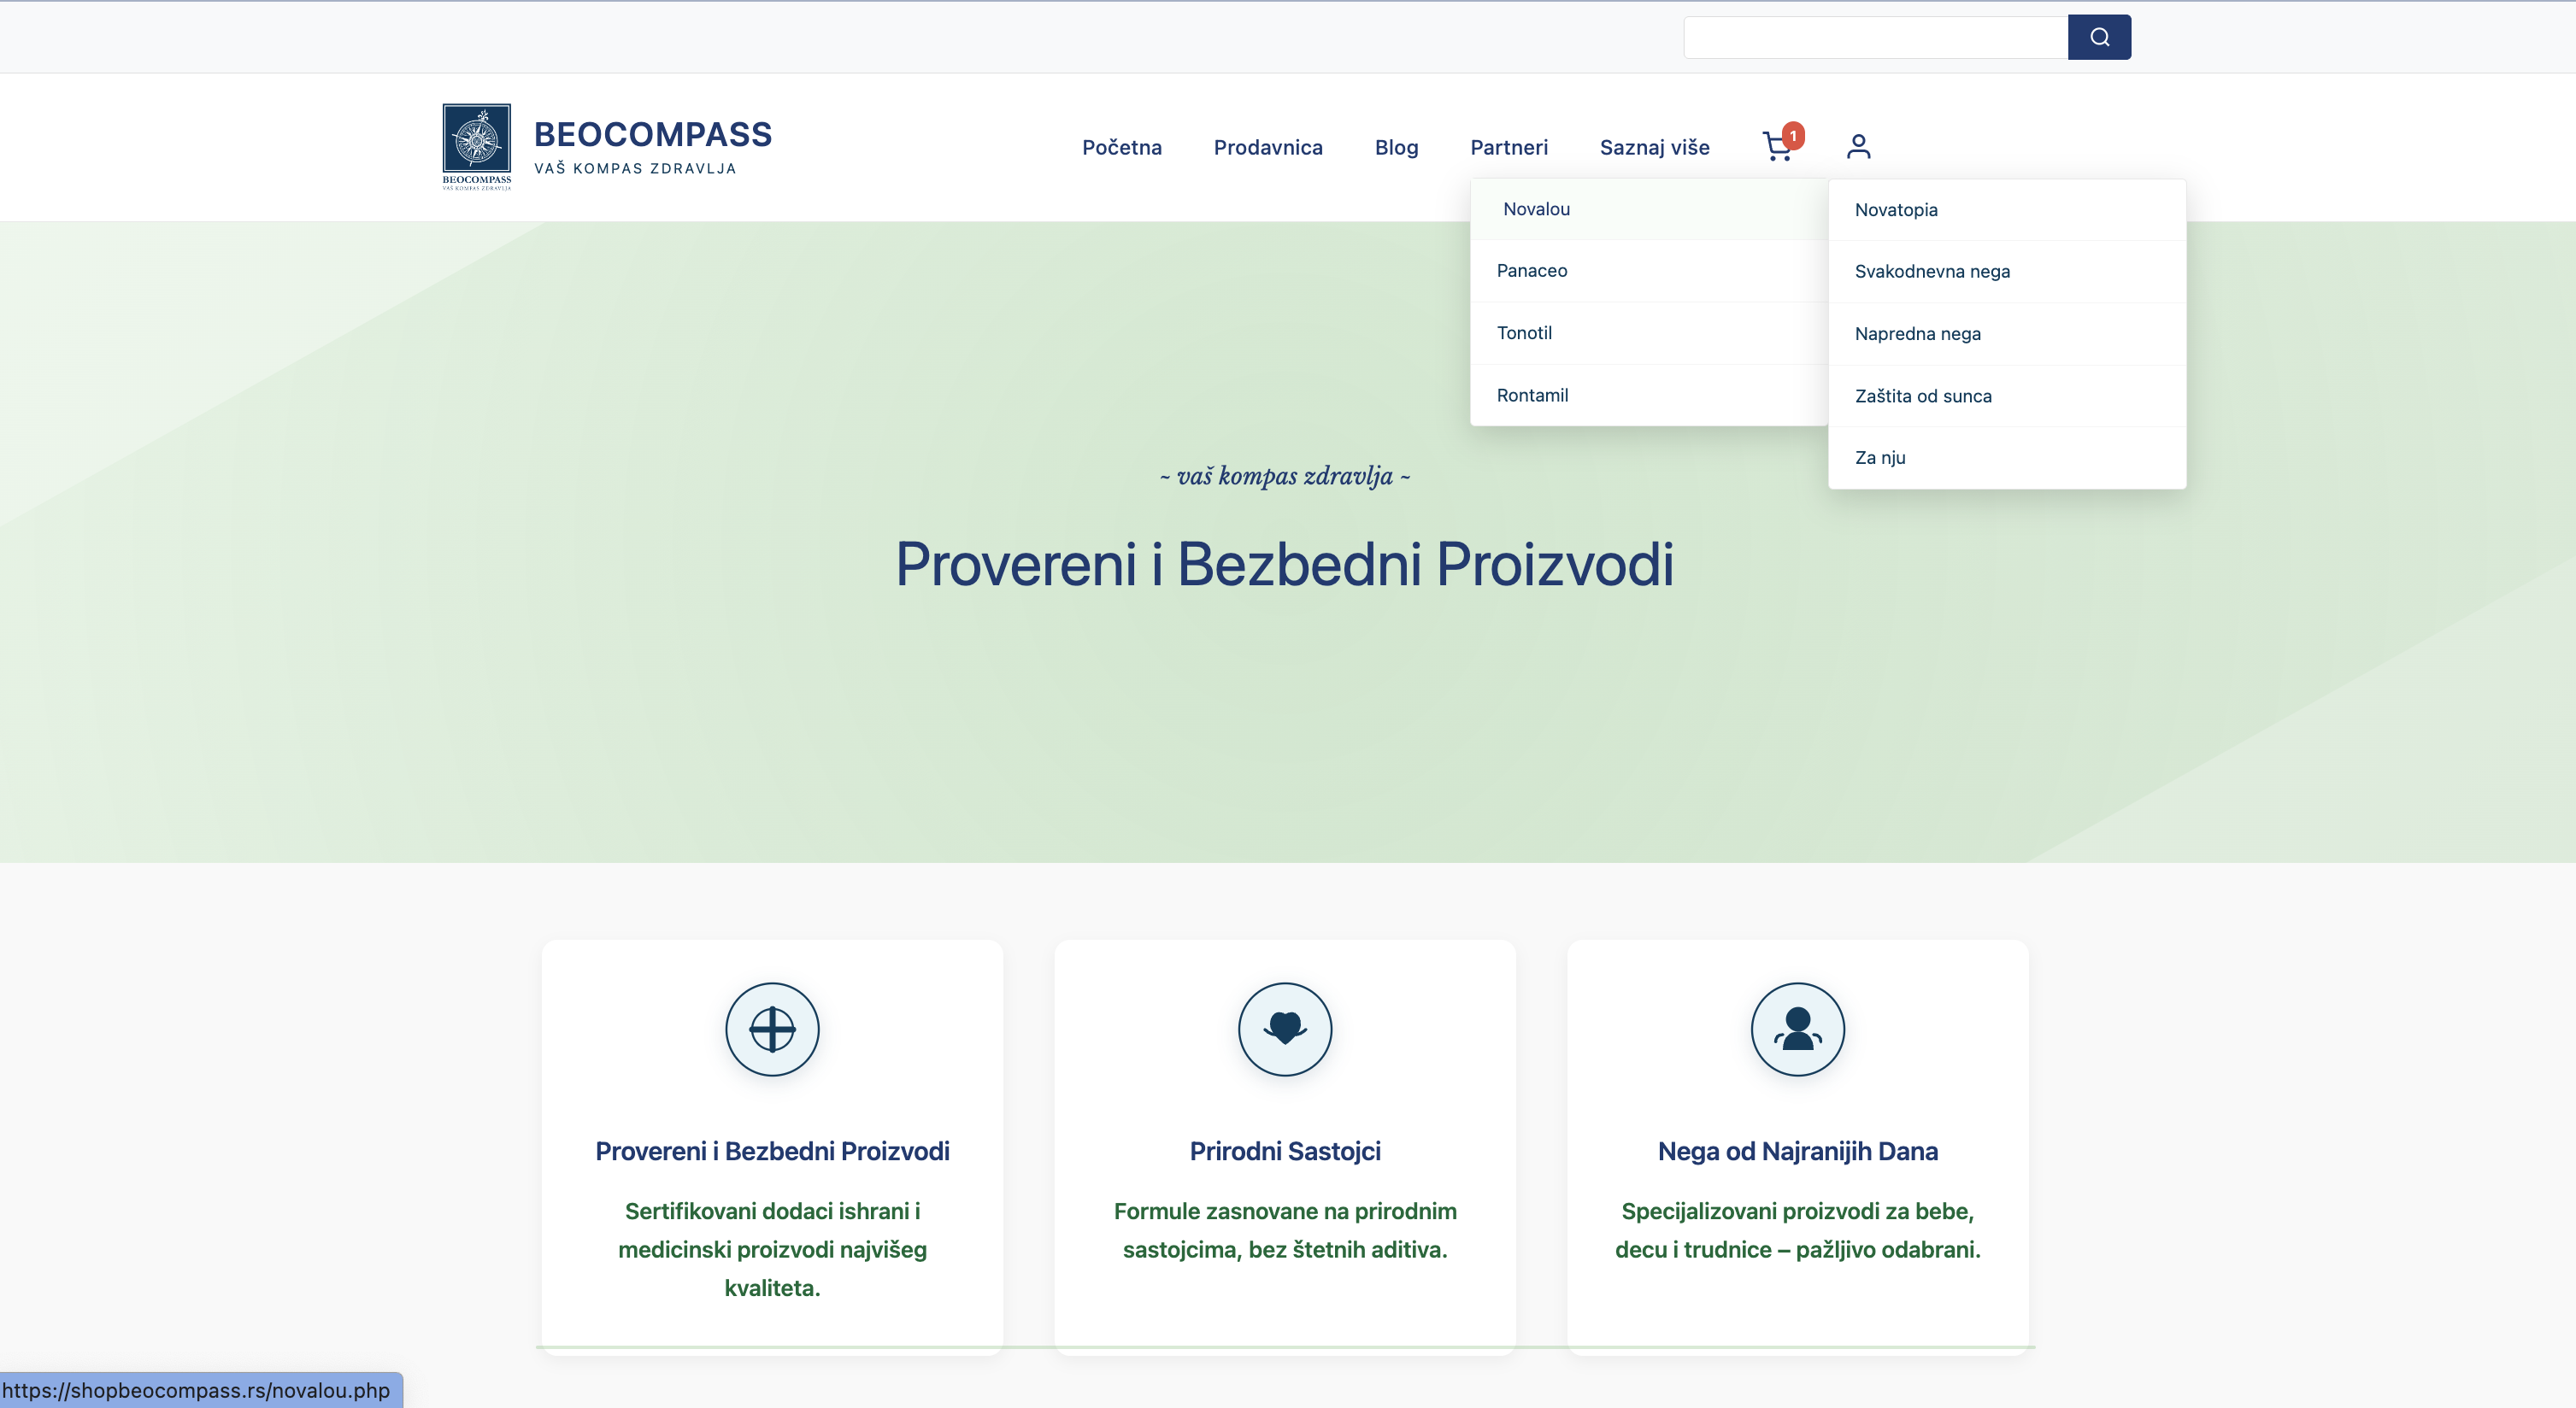Click the Specijalizovani proizvodi za bebe description

pyautogui.click(x=1798, y=1230)
